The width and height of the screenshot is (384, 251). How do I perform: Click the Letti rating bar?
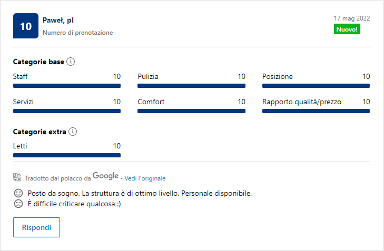point(67,155)
